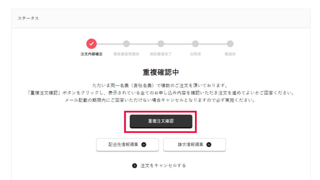Click the chevron icon on 配送先情報編集

tap(144, 145)
